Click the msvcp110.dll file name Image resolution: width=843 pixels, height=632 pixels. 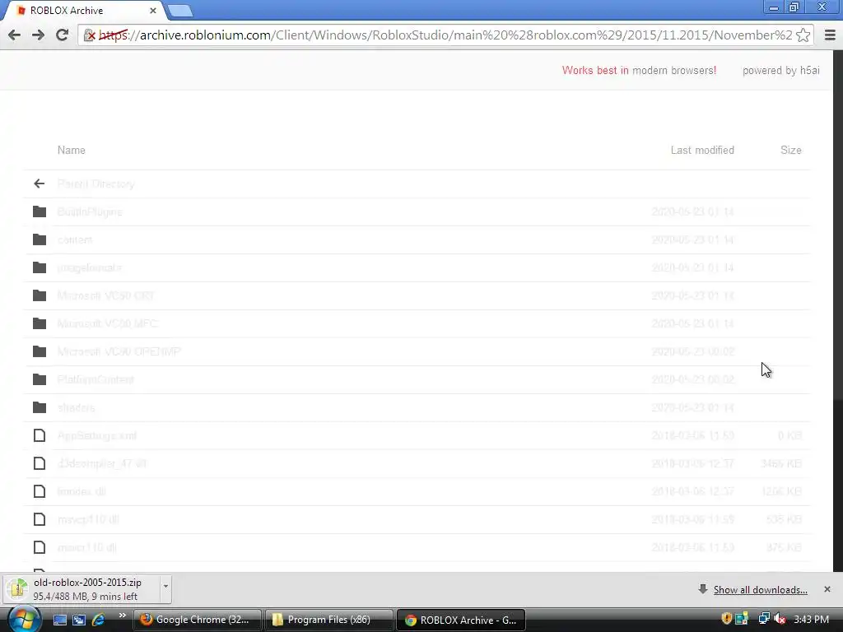(87, 520)
